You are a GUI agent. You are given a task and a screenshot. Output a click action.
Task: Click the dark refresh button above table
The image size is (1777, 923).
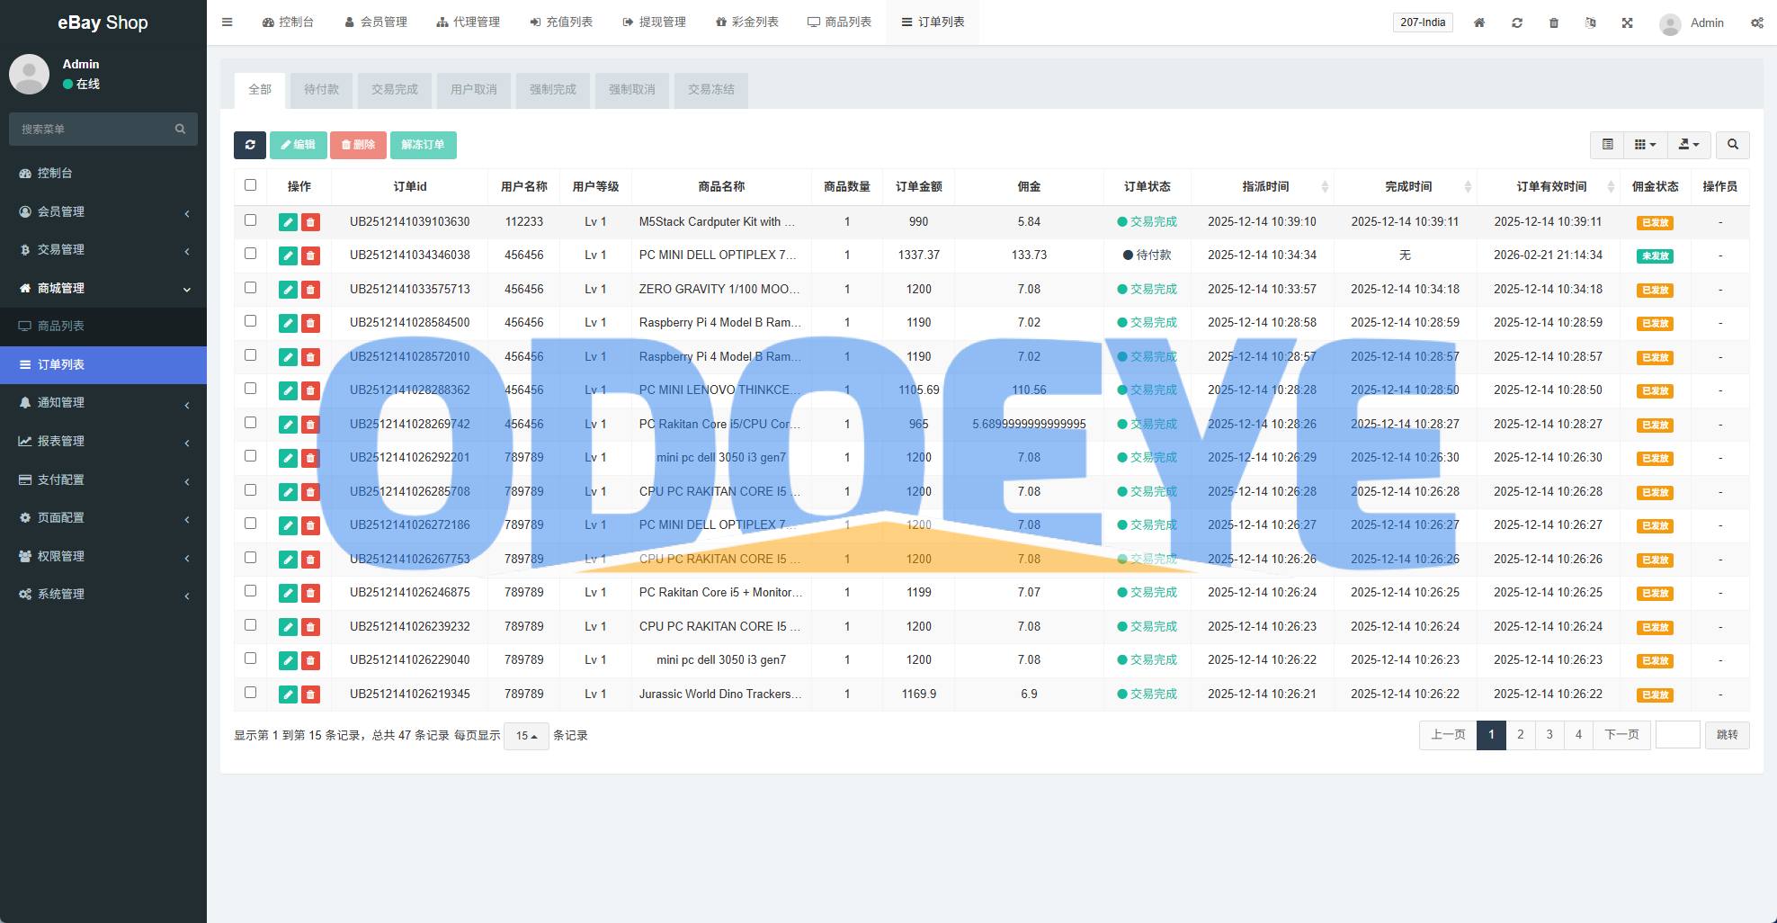250,145
